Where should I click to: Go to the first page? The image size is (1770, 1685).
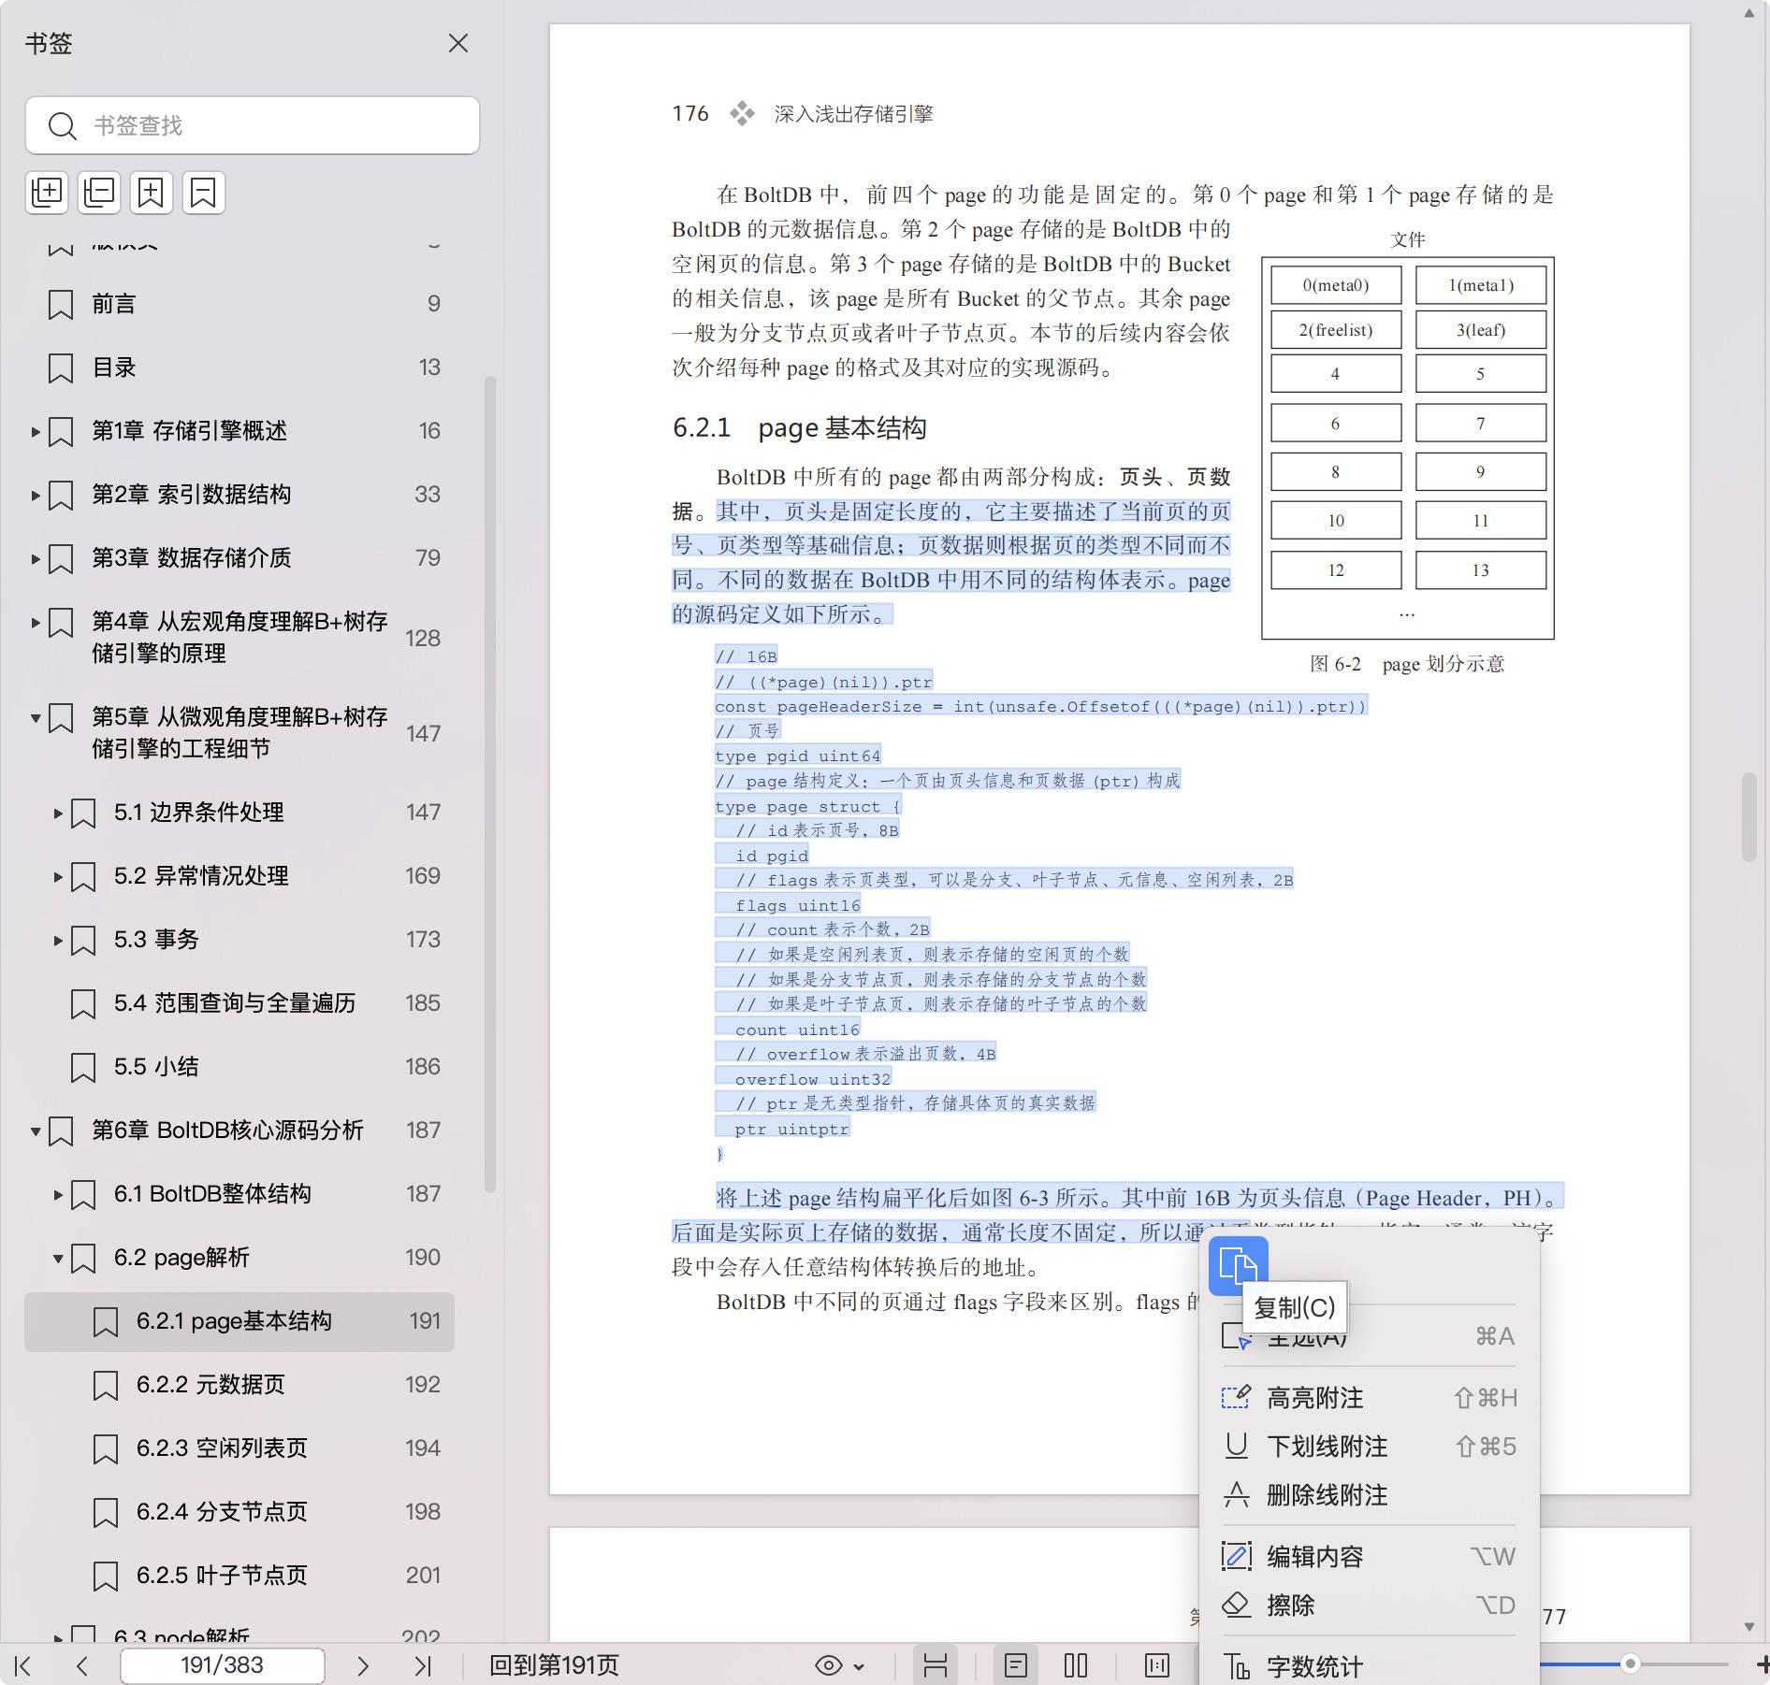point(23,1665)
